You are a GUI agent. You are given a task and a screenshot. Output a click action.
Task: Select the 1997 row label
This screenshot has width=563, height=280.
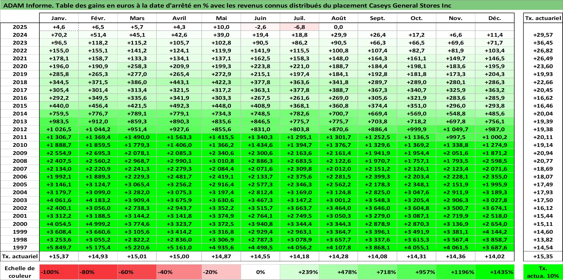(x=20, y=248)
